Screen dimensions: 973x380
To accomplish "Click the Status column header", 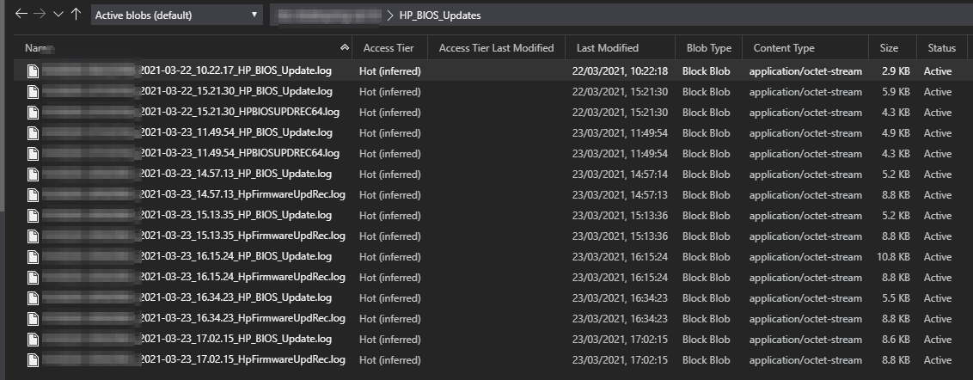I will pos(941,48).
